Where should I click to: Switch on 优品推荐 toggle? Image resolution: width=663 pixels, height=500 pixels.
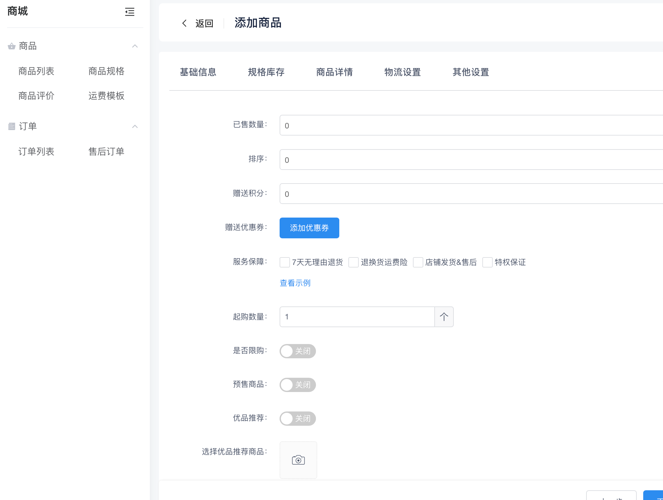[297, 418]
